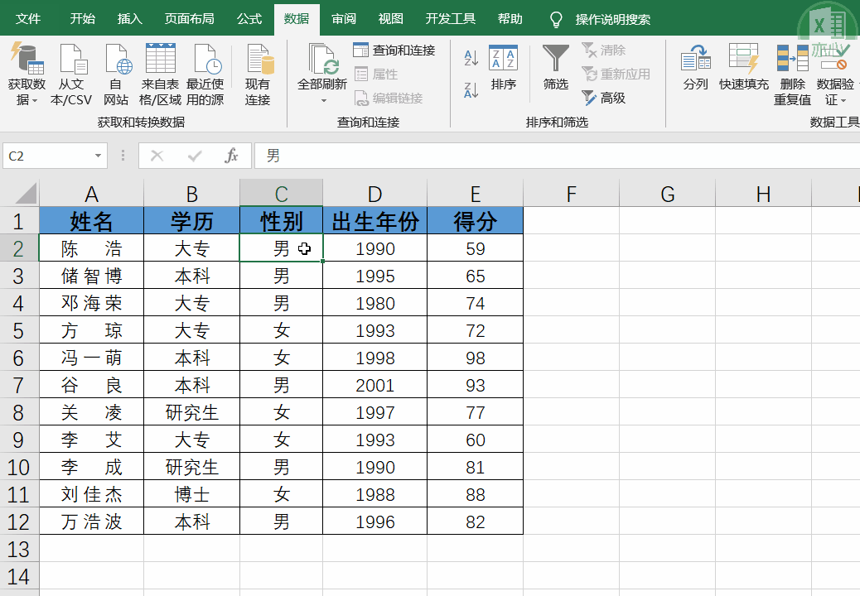The height and width of the screenshot is (596, 860).
Task: Click Clear filter (清除)
Action: [x=603, y=50]
